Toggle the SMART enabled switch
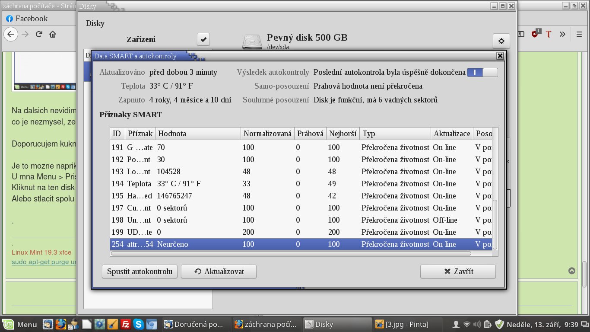590x332 pixels. click(x=482, y=73)
